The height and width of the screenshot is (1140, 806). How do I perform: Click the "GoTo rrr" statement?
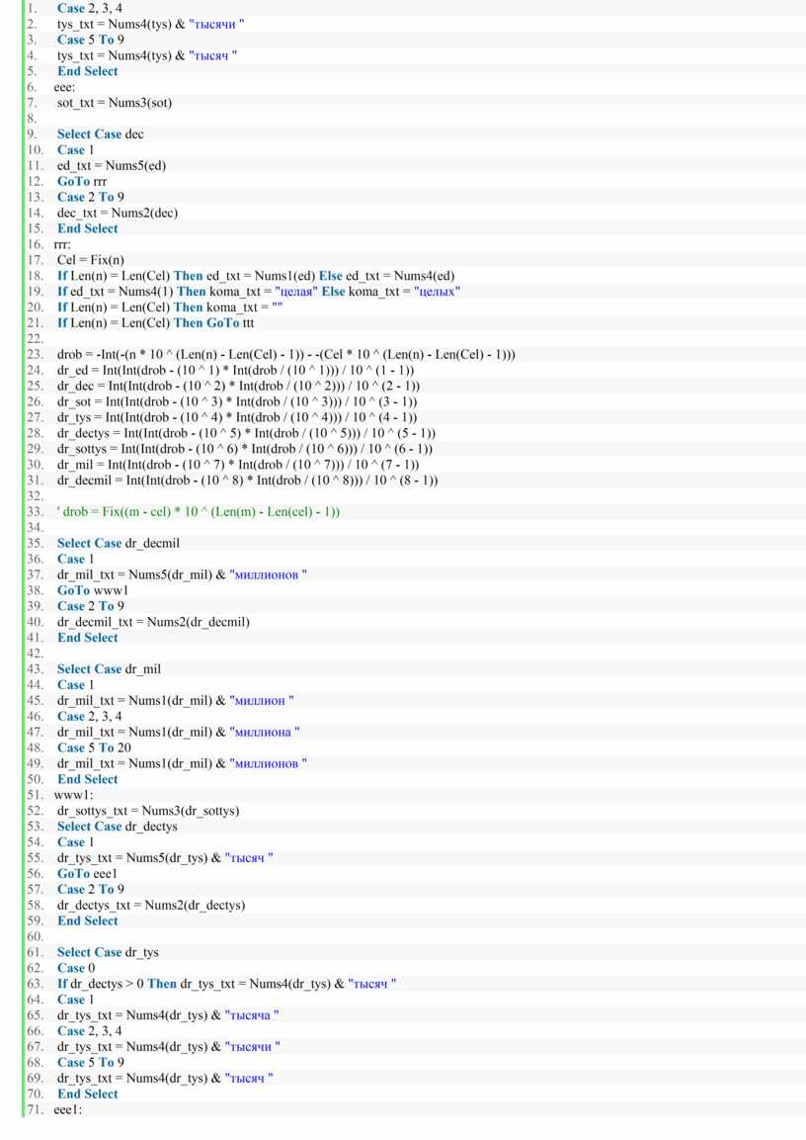pos(82,181)
